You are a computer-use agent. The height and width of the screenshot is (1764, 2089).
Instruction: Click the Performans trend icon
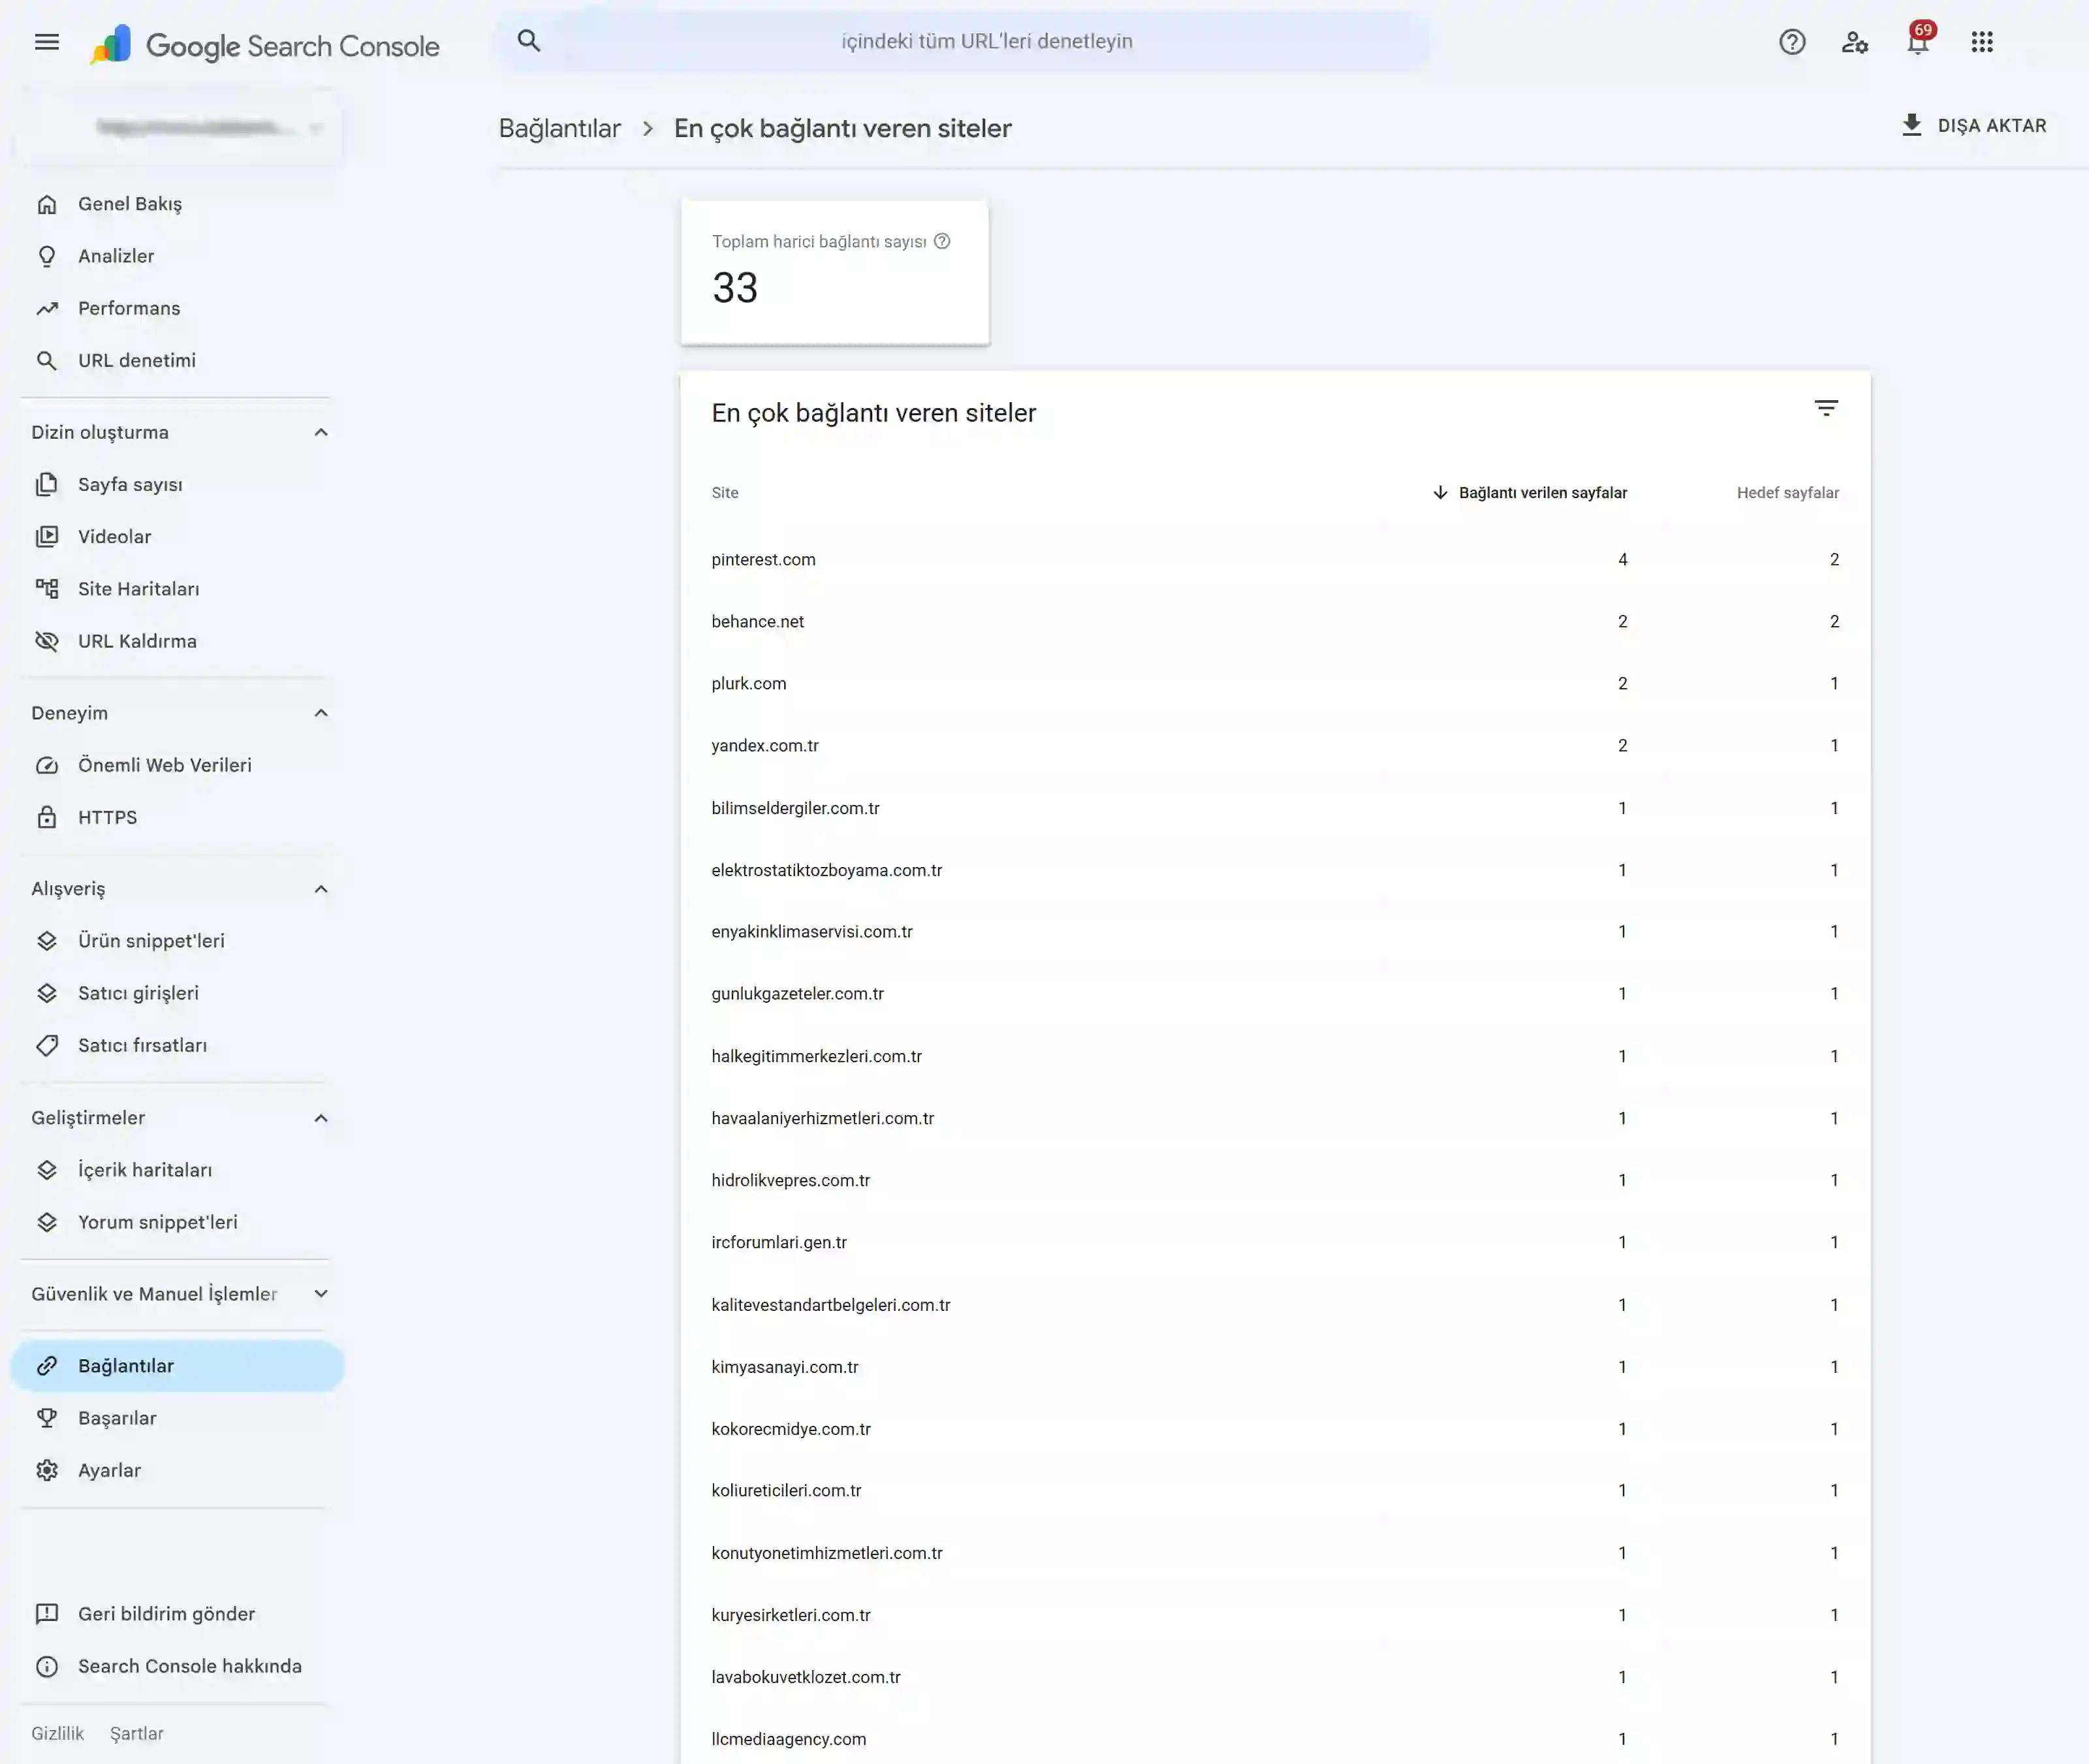click(47, 308)
